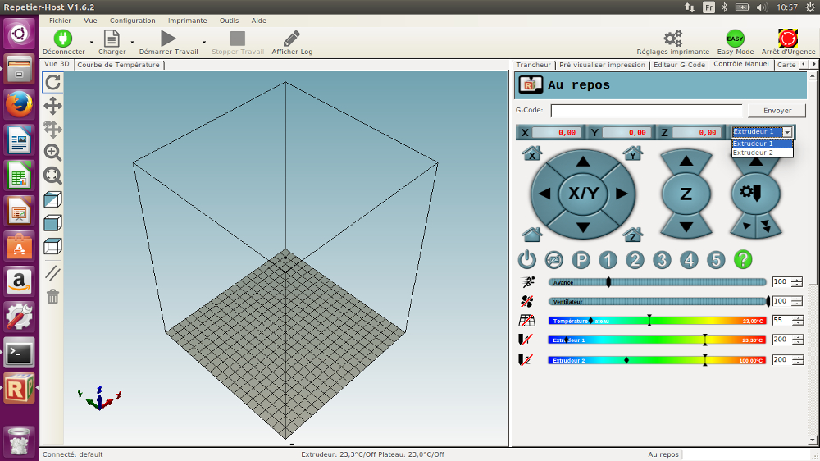Switch to Trancheur tab

point(533,65)
